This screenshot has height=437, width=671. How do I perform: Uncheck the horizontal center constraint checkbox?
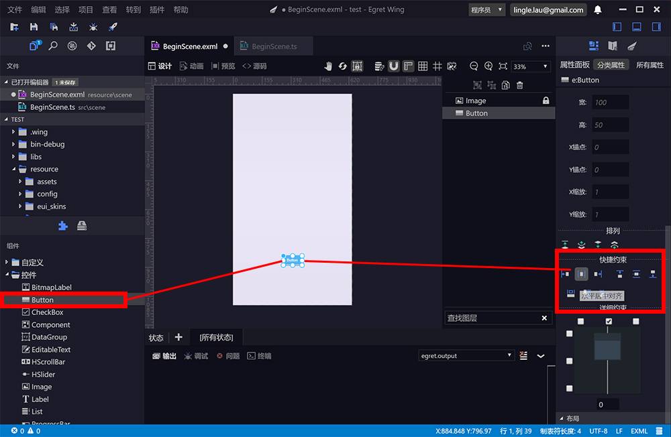pos(609,321)
